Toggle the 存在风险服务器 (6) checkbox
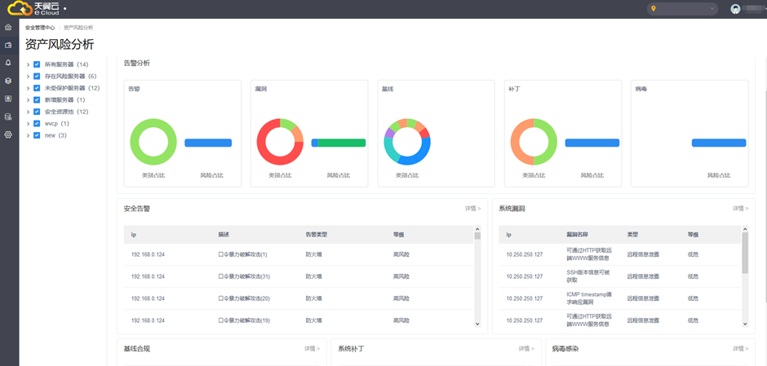Image resolution: width=767 pixels, height=366 pixels. coord(37,76)
